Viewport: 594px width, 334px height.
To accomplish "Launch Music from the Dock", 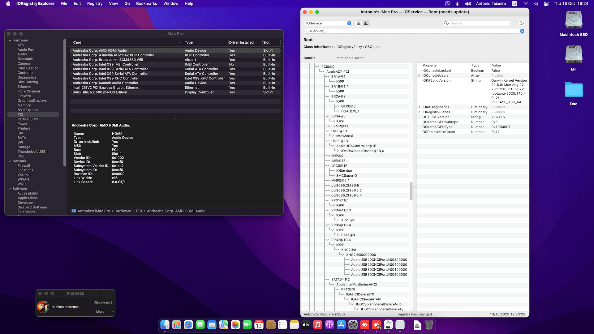I will (x=318, y=325).
